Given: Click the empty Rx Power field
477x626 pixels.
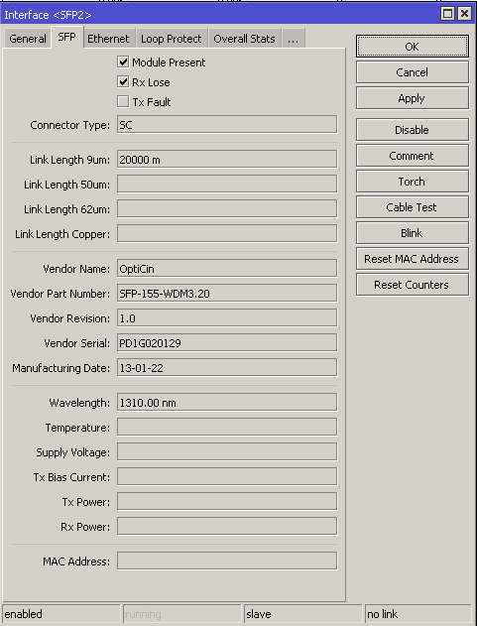Looking at the screenshot, I should point(227,526).
